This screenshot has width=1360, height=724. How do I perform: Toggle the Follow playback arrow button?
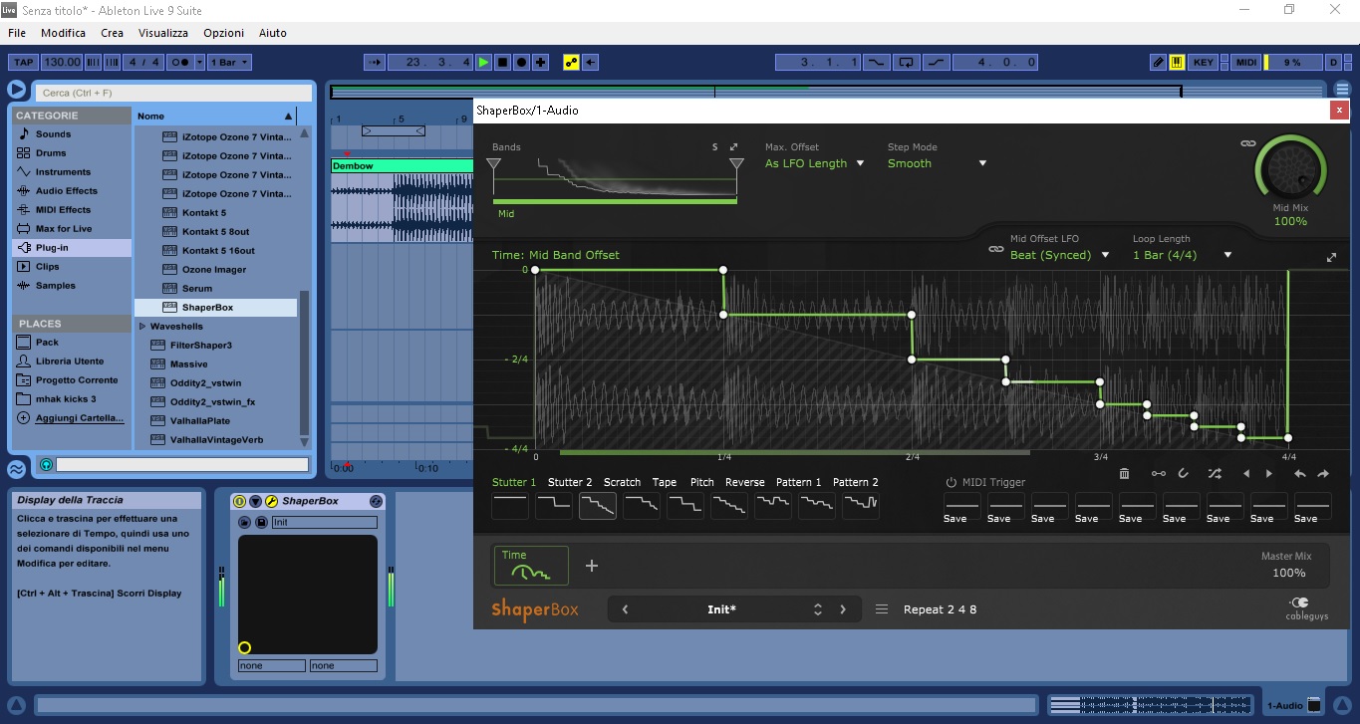[x=375, y=62]
